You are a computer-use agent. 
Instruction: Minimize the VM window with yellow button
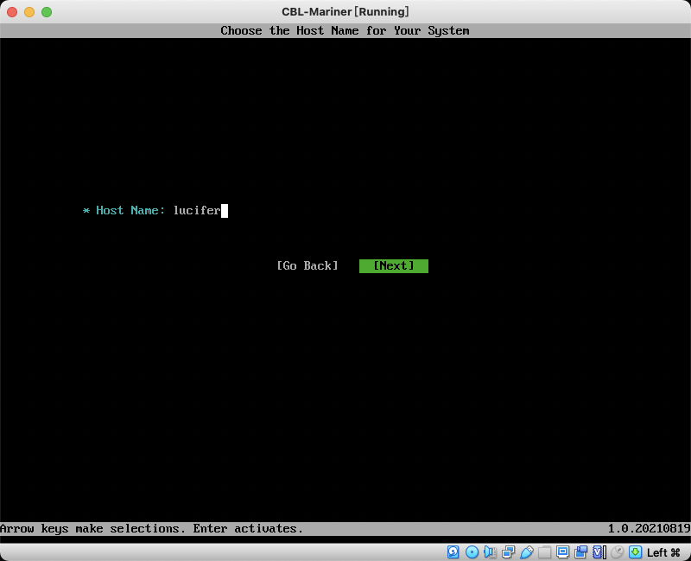tap(29, 12)
